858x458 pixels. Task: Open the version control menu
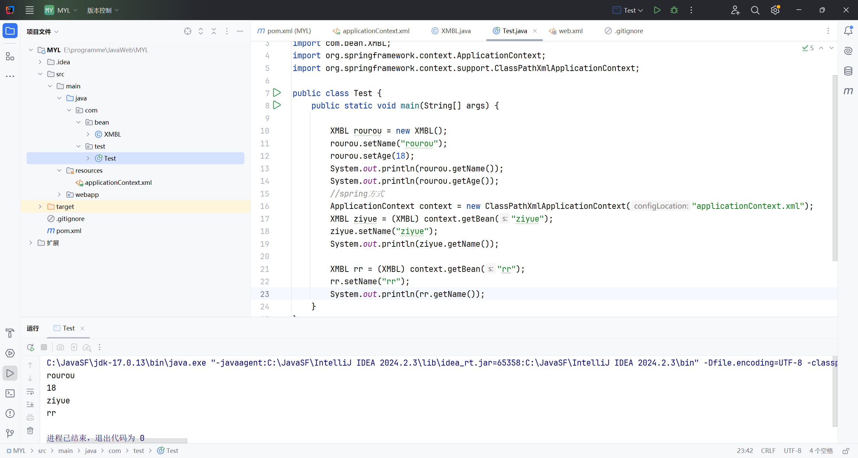click(103, 10)
